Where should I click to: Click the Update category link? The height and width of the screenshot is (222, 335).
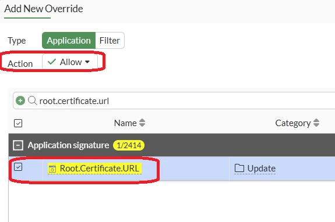click(x=262, y=169)
